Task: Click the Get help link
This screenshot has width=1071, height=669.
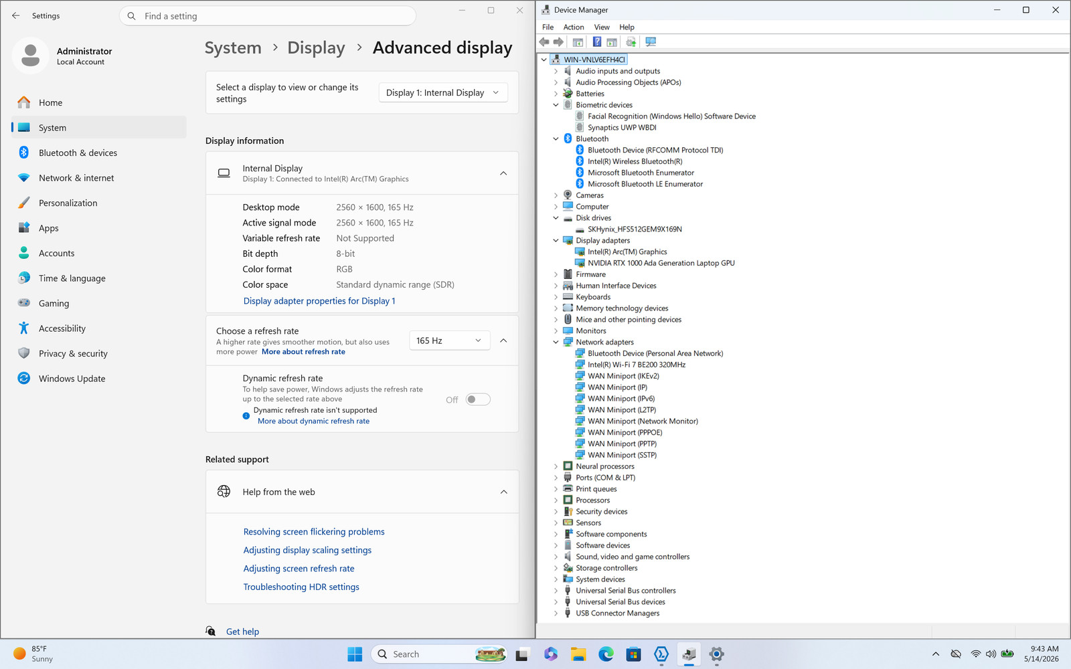Action: [x=242, y=632]
